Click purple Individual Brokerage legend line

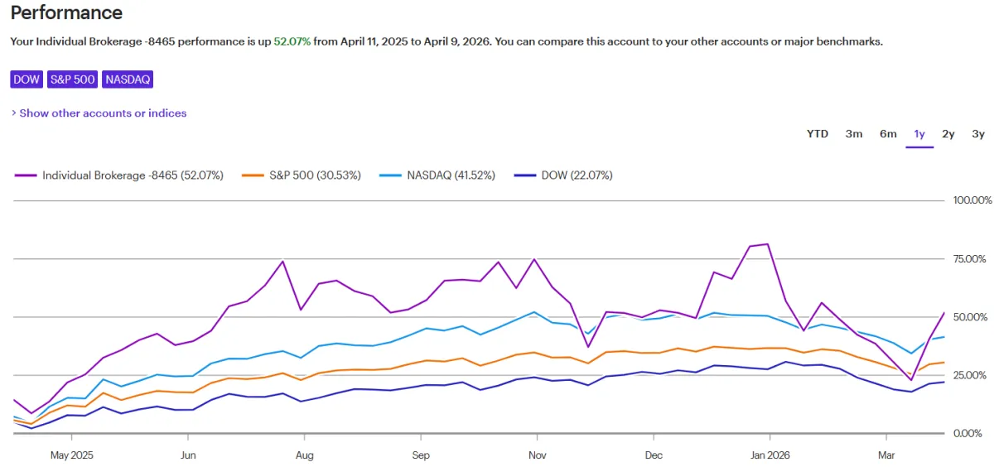pyautogui.click(x=26, y=176)
